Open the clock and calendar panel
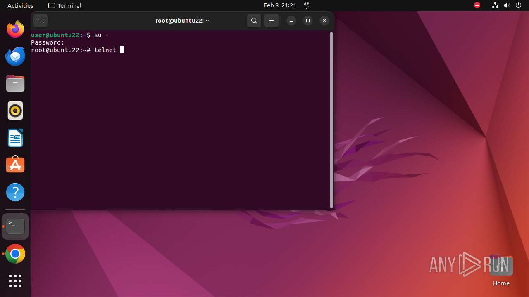 (280, 5)
